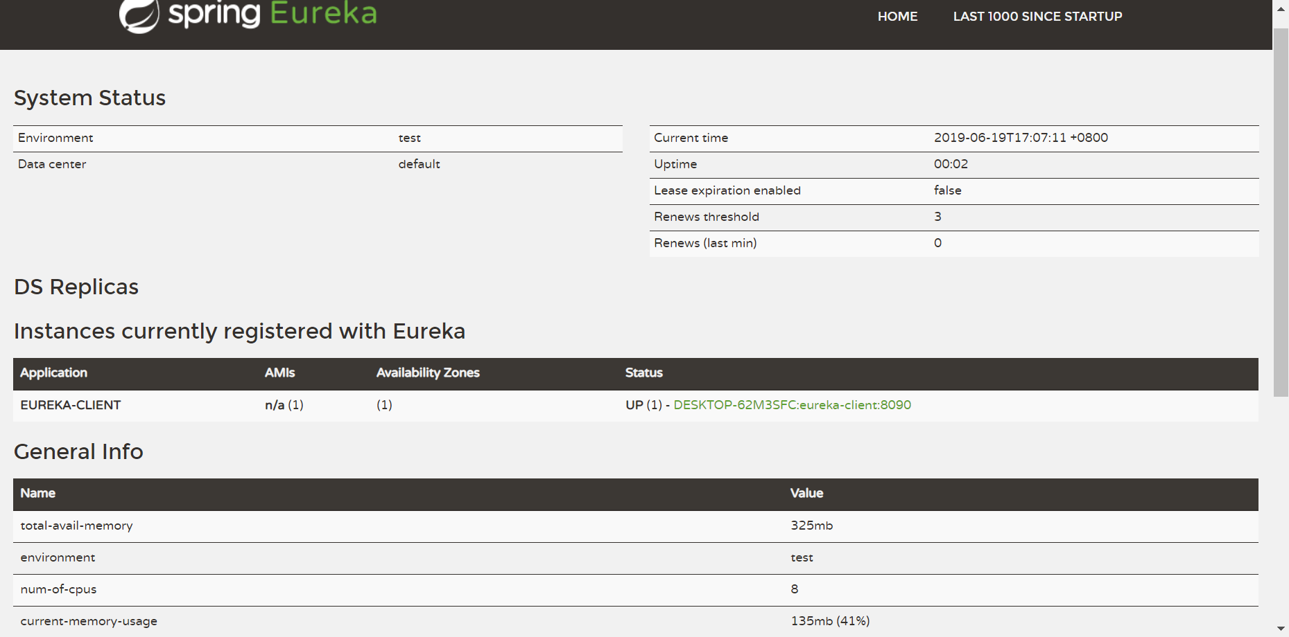Click the AMIs column header
1289x637 pixels.
point(279,373)
